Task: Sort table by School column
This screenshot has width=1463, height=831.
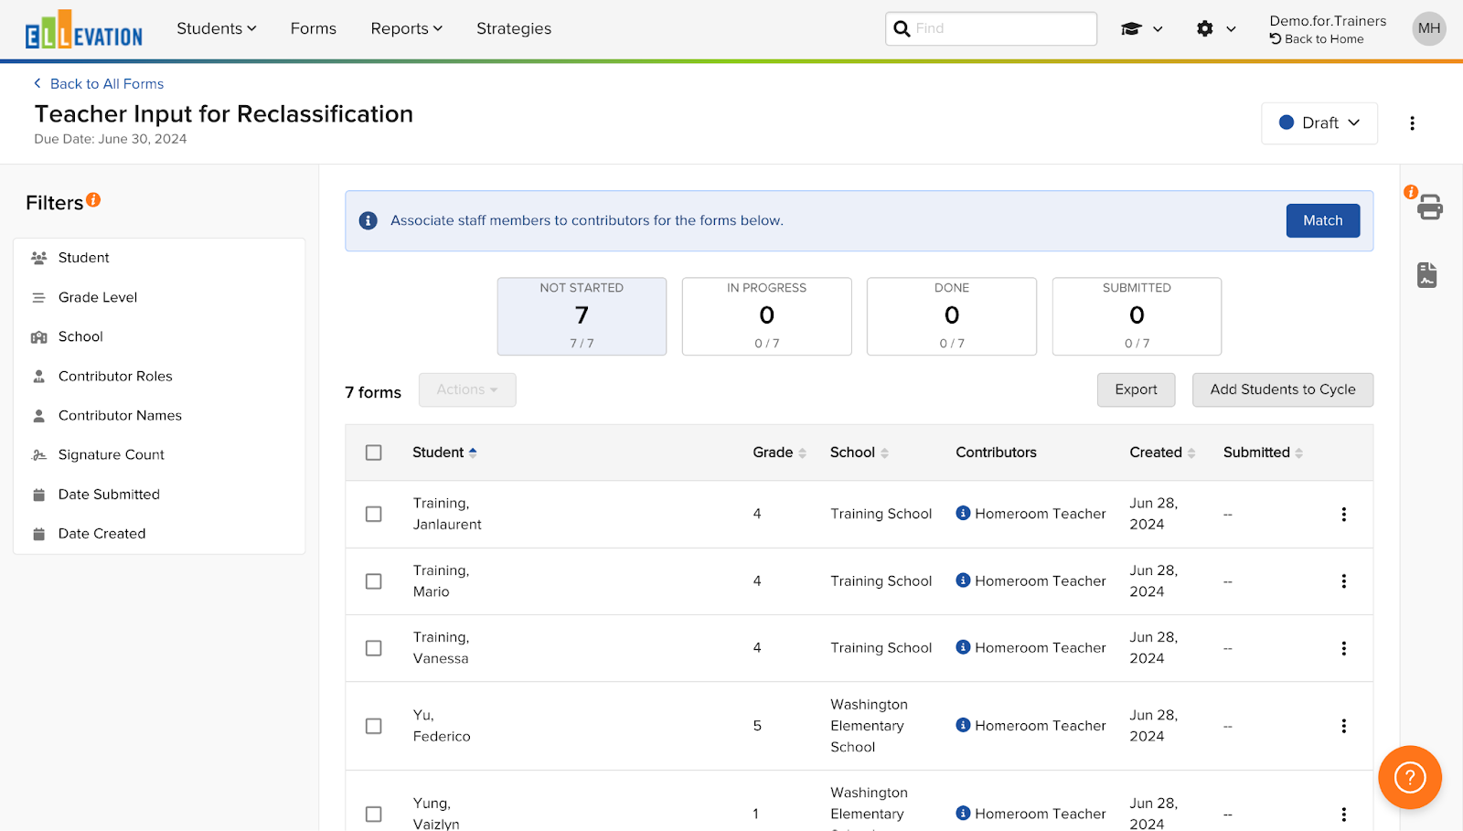Action: (x=860, y=453)
